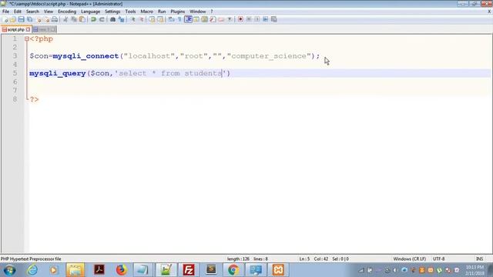The image size is (493, 277).
Task: Open the Language menu
Action: click(90, 12)
